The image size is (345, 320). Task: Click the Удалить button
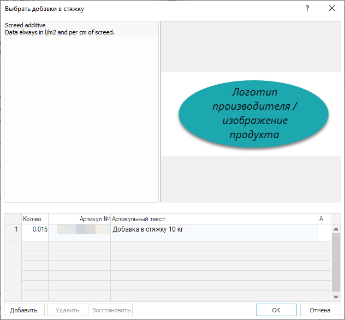click(68, 310)
